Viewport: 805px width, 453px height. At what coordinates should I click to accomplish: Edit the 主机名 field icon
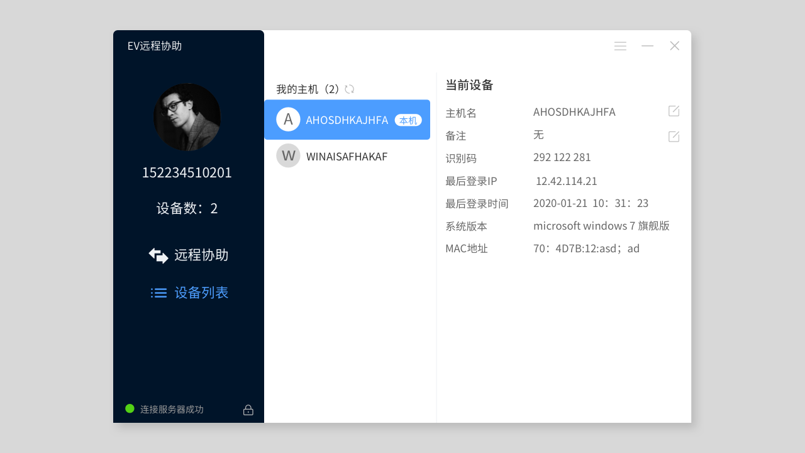pyautogui.click(x=674, y=111)
